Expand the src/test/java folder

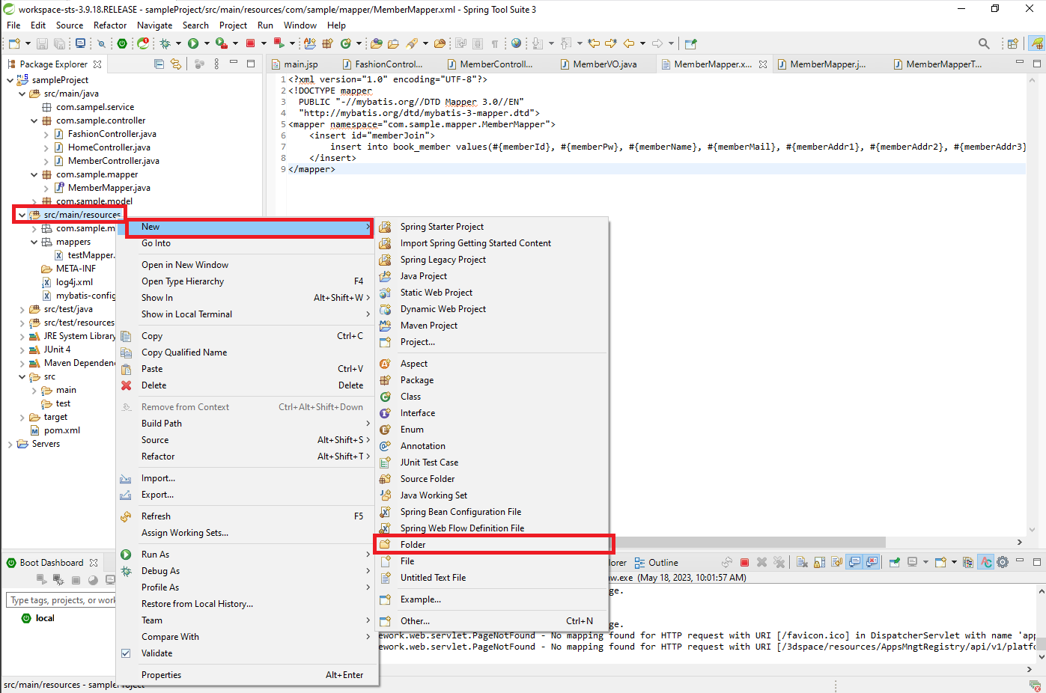click(x=22, y=309)
